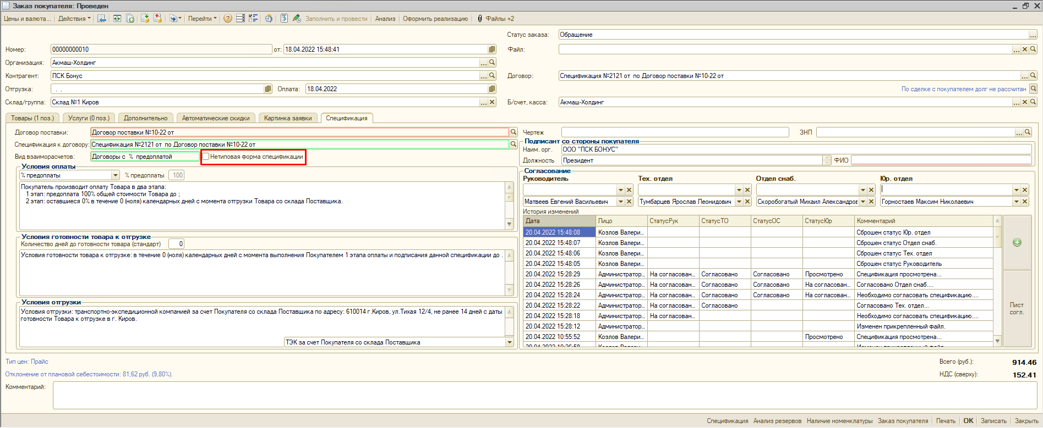This screenshot has height=428, width=1043.
Task: Click magnifier icon beside Спецификация к договору field
Action: pos(514,144)
